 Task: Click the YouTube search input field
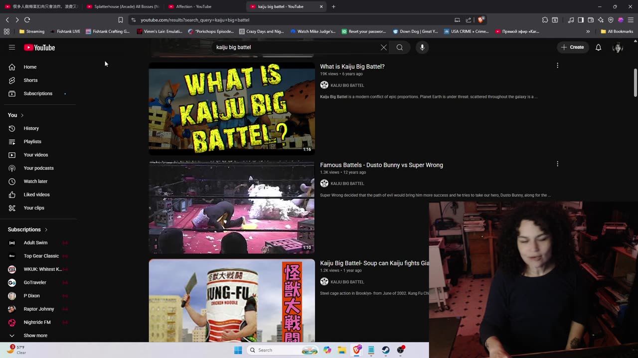296,47
